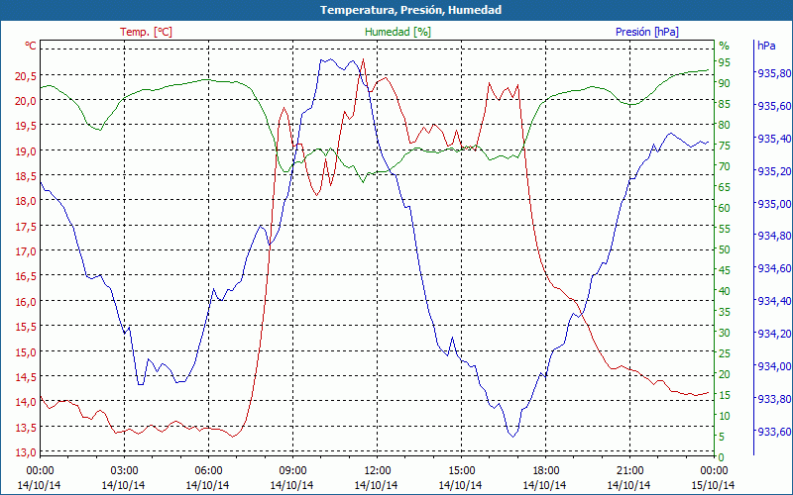Click the 18,5 temperature axis value
Viewport: 793px width, 495px height.
pyautogui.click(x=26, y=176)
